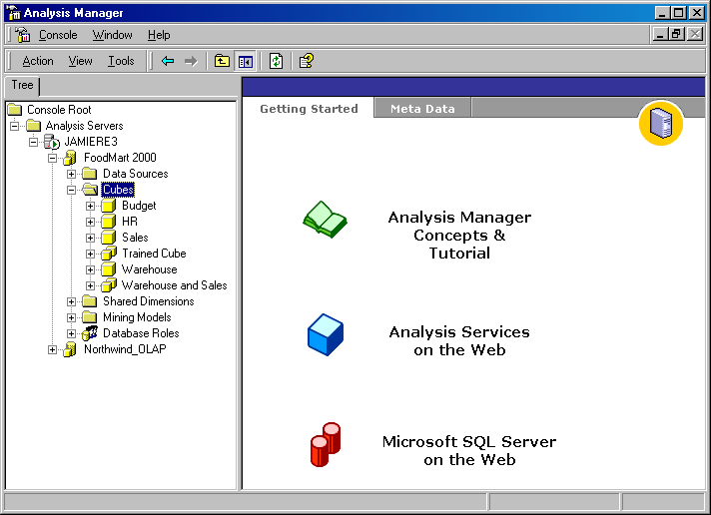Click the Warehouse cube icon
Image resolution: width=711 pixels, height=515 pixels.
coord(109,269)
